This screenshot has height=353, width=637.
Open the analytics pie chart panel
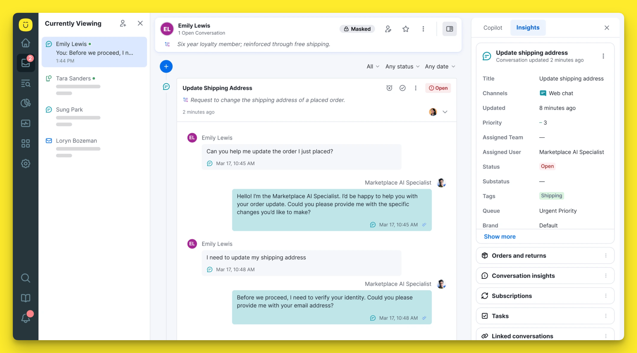[x=26, y=103]
